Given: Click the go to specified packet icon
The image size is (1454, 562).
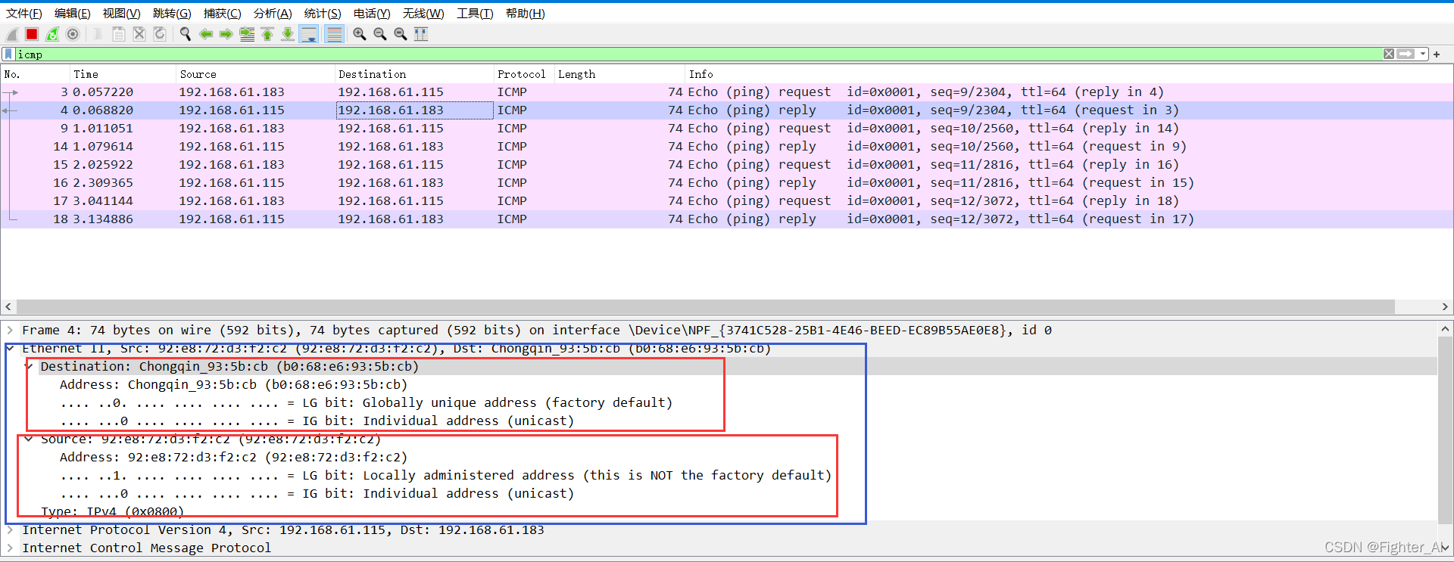Looking at the screenshot, I should tap(247, 34).
